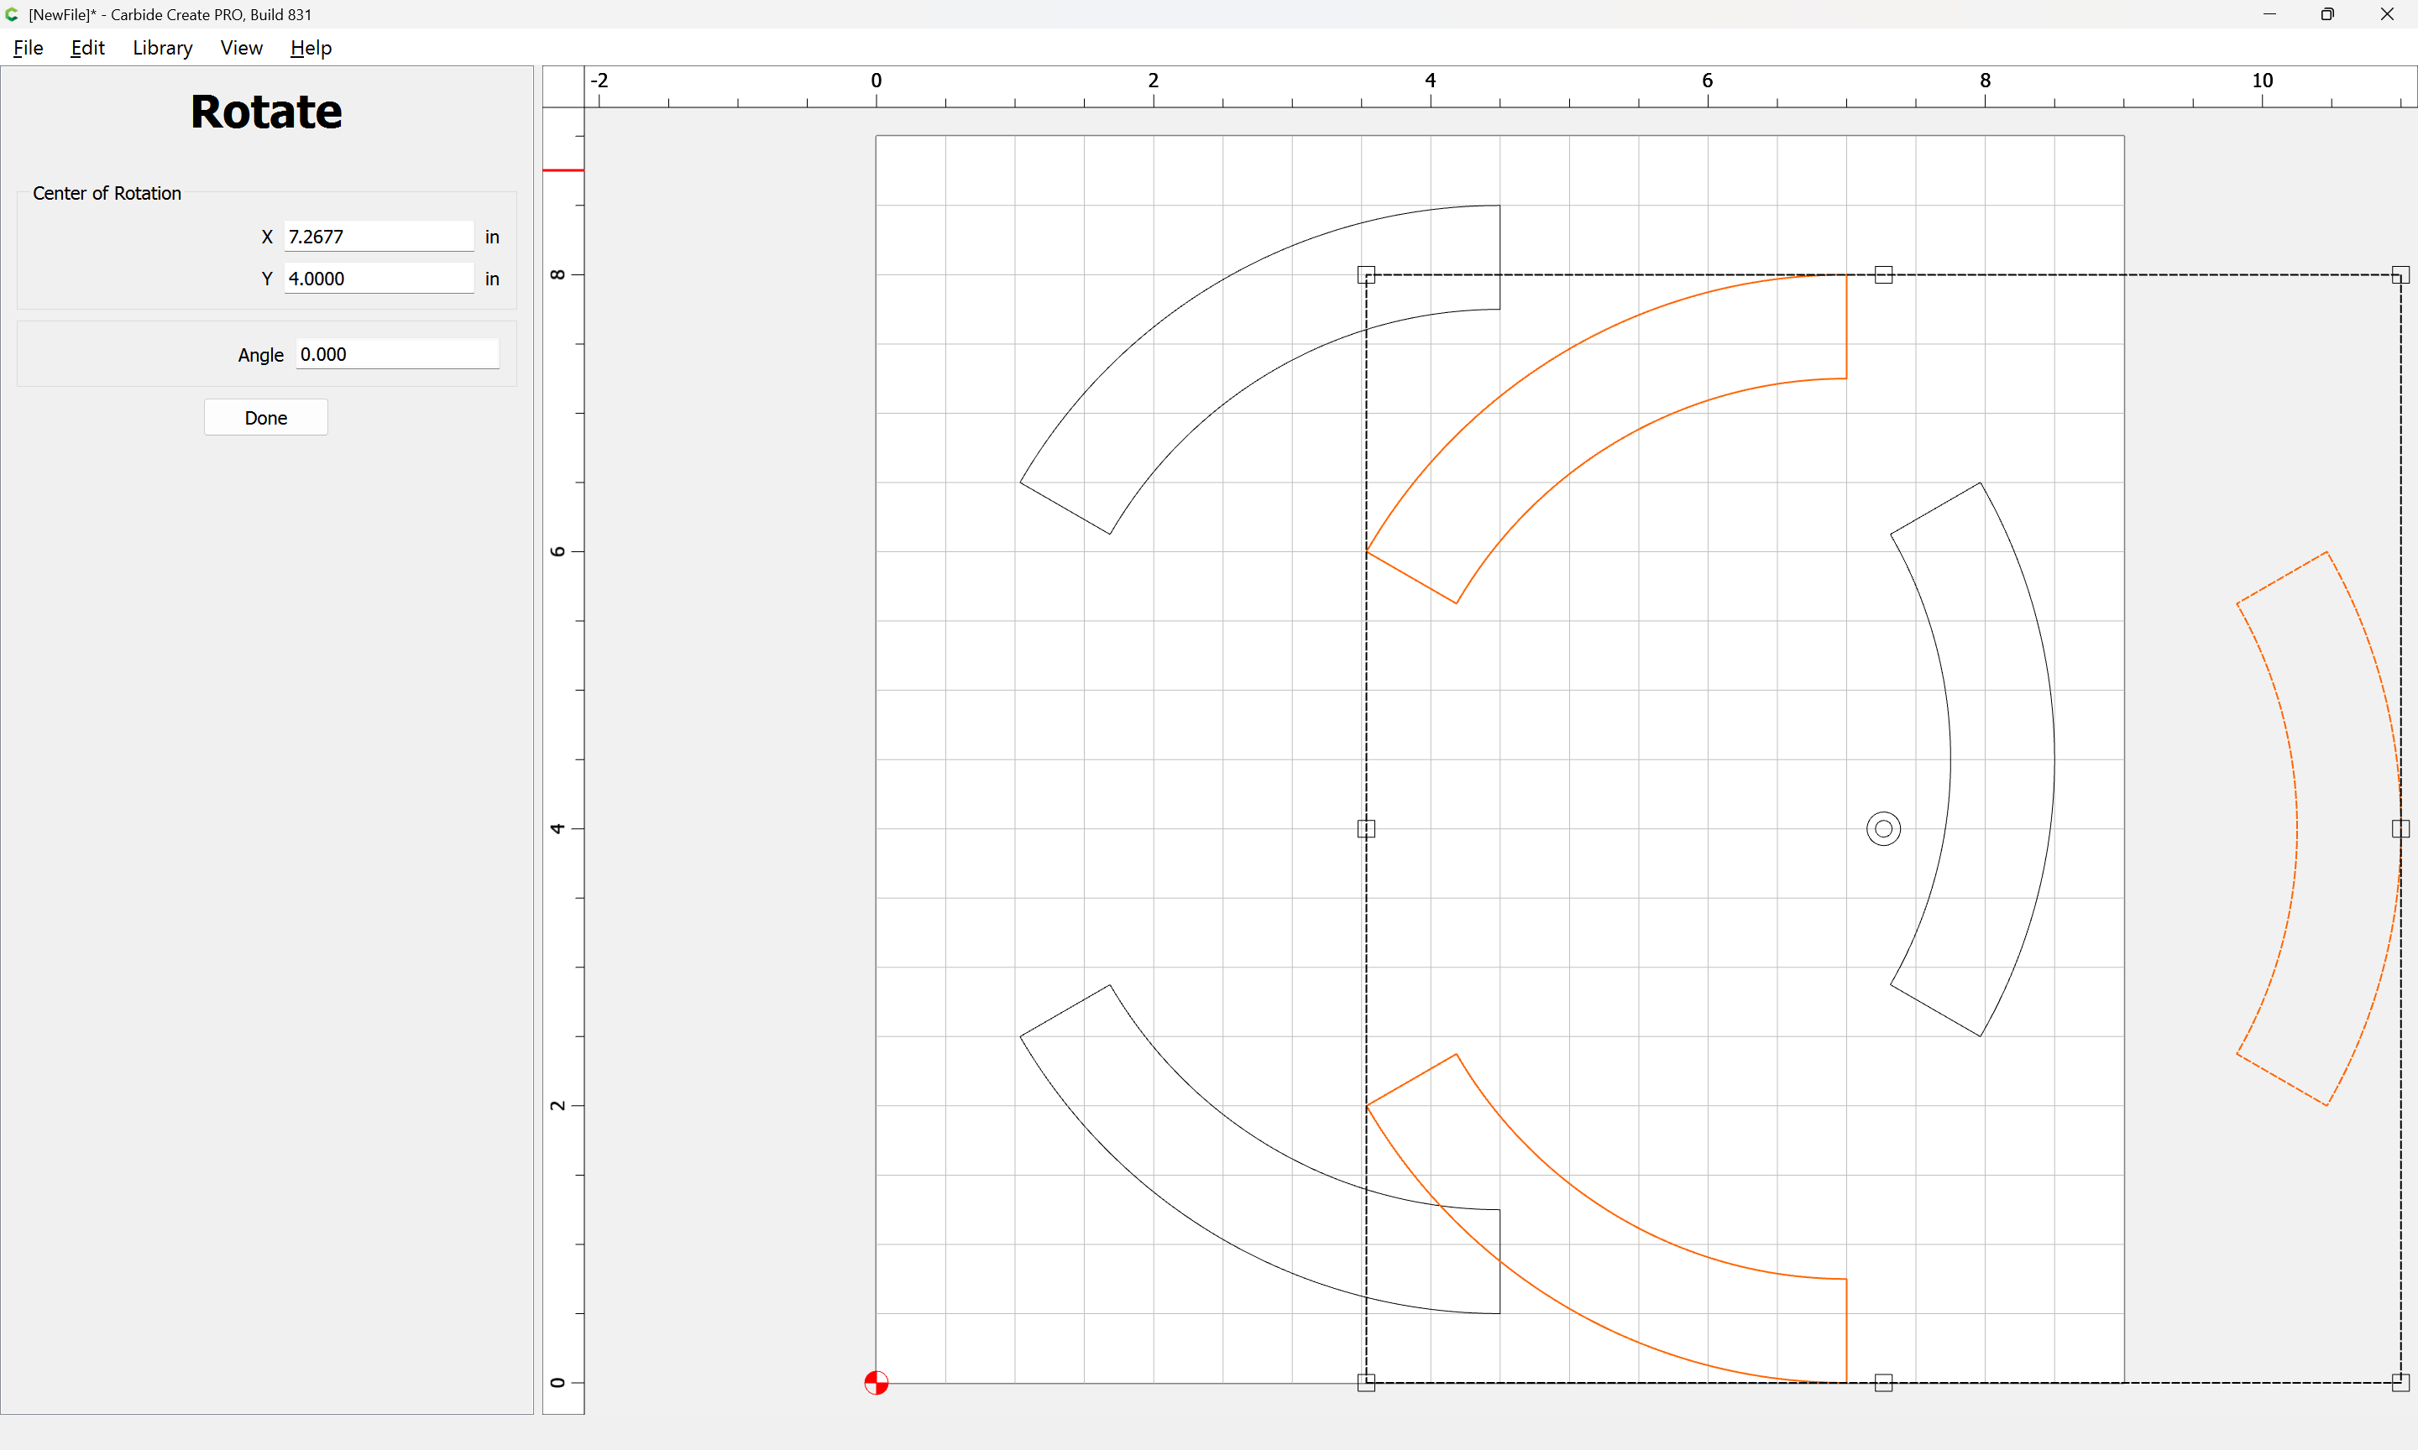Click the Angle input field
The width and height of the screenshot is (2418, 1450).
397,355
